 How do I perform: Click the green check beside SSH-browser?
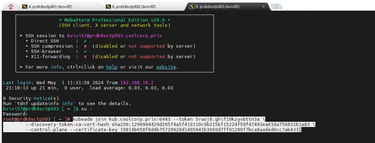coord(85,51)
